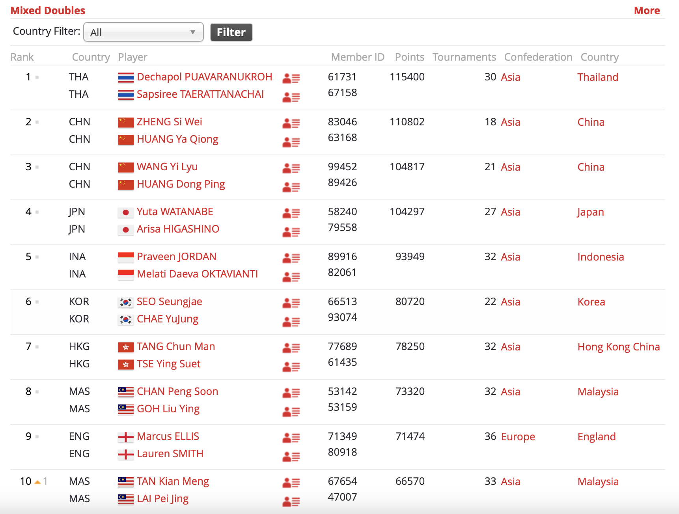This screenshot has height=514, width=679.
Task: Open the More link for Mixed Doubles
Action: [646, 11]
